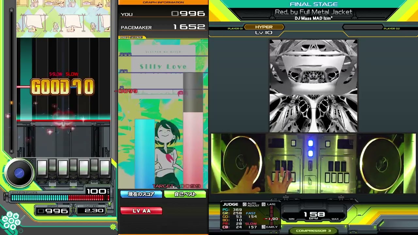
Task: Click the GRAPH INFORMATION header
Action: pos(163,2)
